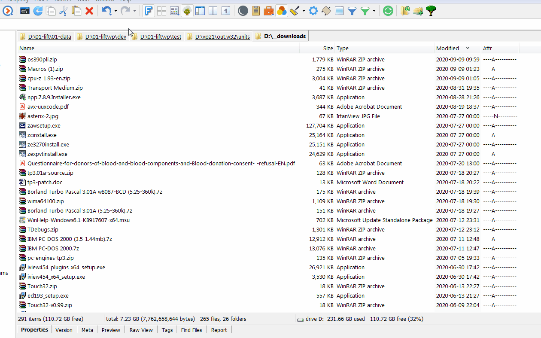Click the clipboard toolbar icon
541x338 pixels.
click(x=256, y=10)
